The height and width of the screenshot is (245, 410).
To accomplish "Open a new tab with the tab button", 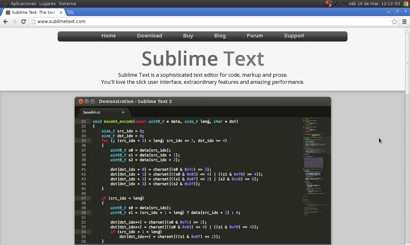I will coord(70,12).
